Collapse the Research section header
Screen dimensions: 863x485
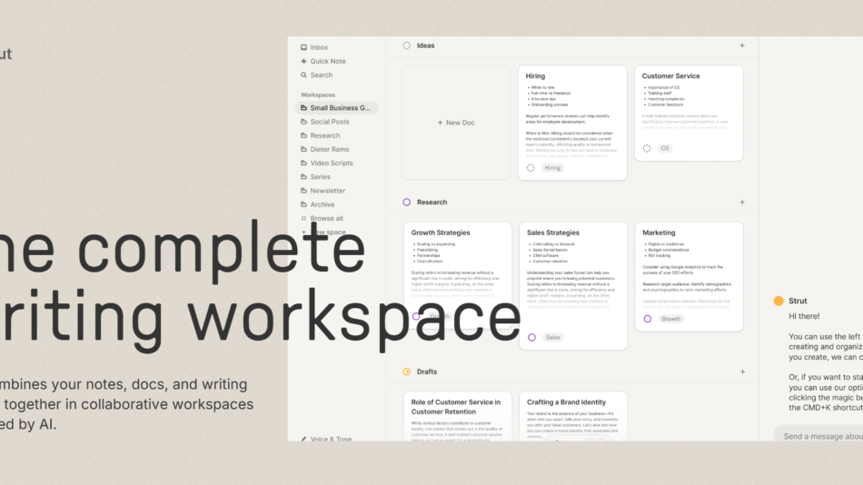click(431, 203)
